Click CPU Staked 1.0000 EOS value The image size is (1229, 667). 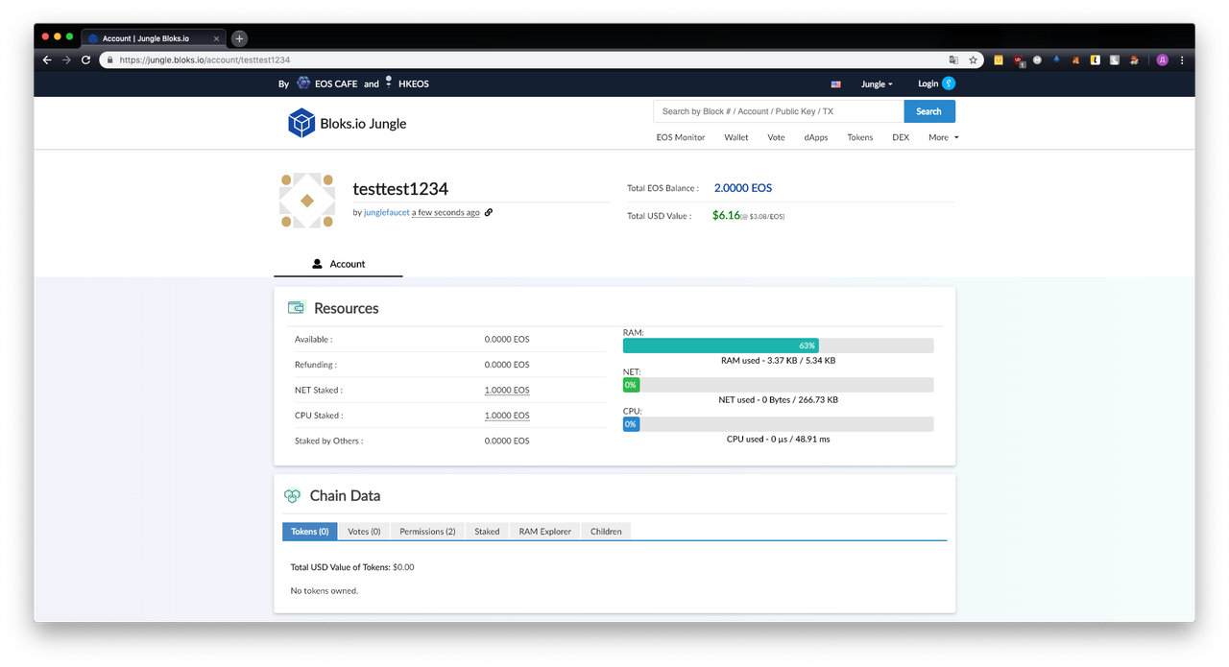(507, 416)
